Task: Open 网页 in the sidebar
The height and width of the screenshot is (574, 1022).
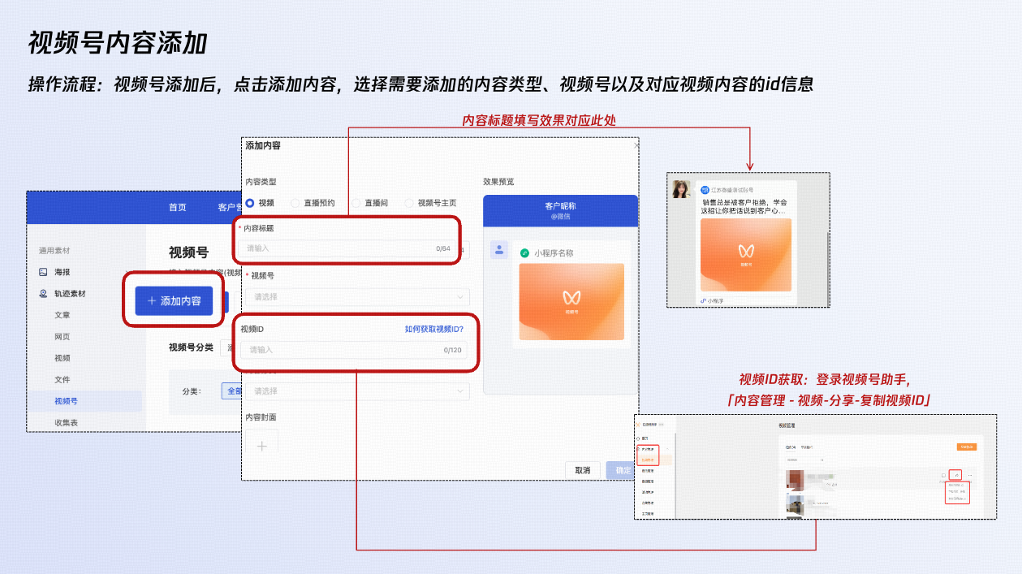Action: (63, 336)
